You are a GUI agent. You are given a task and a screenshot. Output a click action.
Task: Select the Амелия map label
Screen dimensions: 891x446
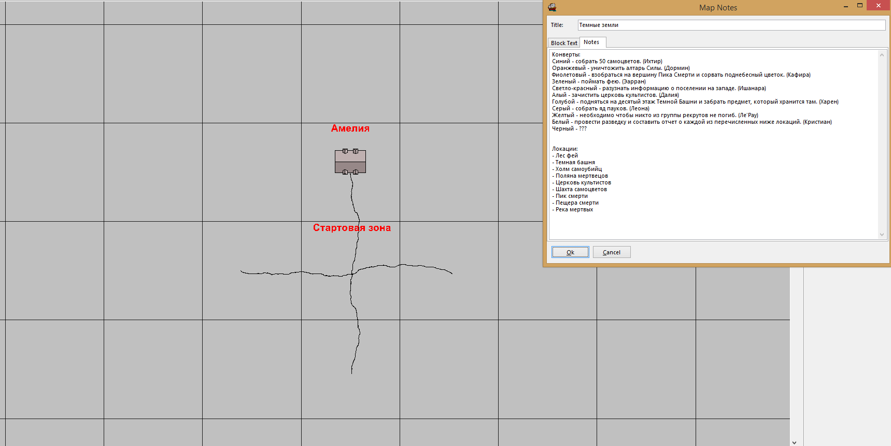[x=350, y=128]
